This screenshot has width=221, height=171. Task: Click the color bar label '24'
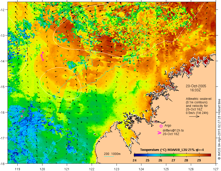coord(135,160)
